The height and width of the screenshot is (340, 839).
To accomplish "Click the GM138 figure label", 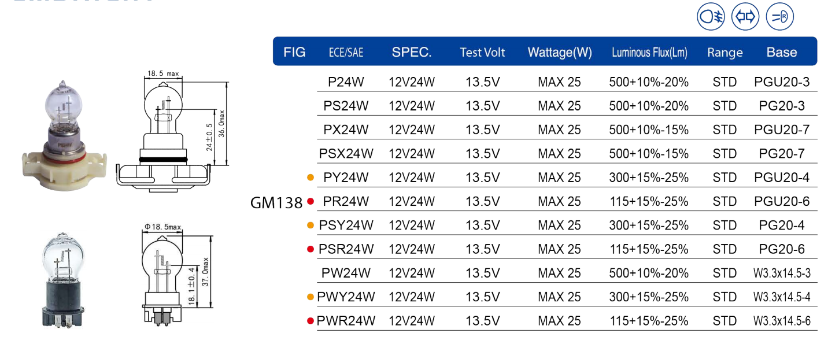I will point(276,203).
